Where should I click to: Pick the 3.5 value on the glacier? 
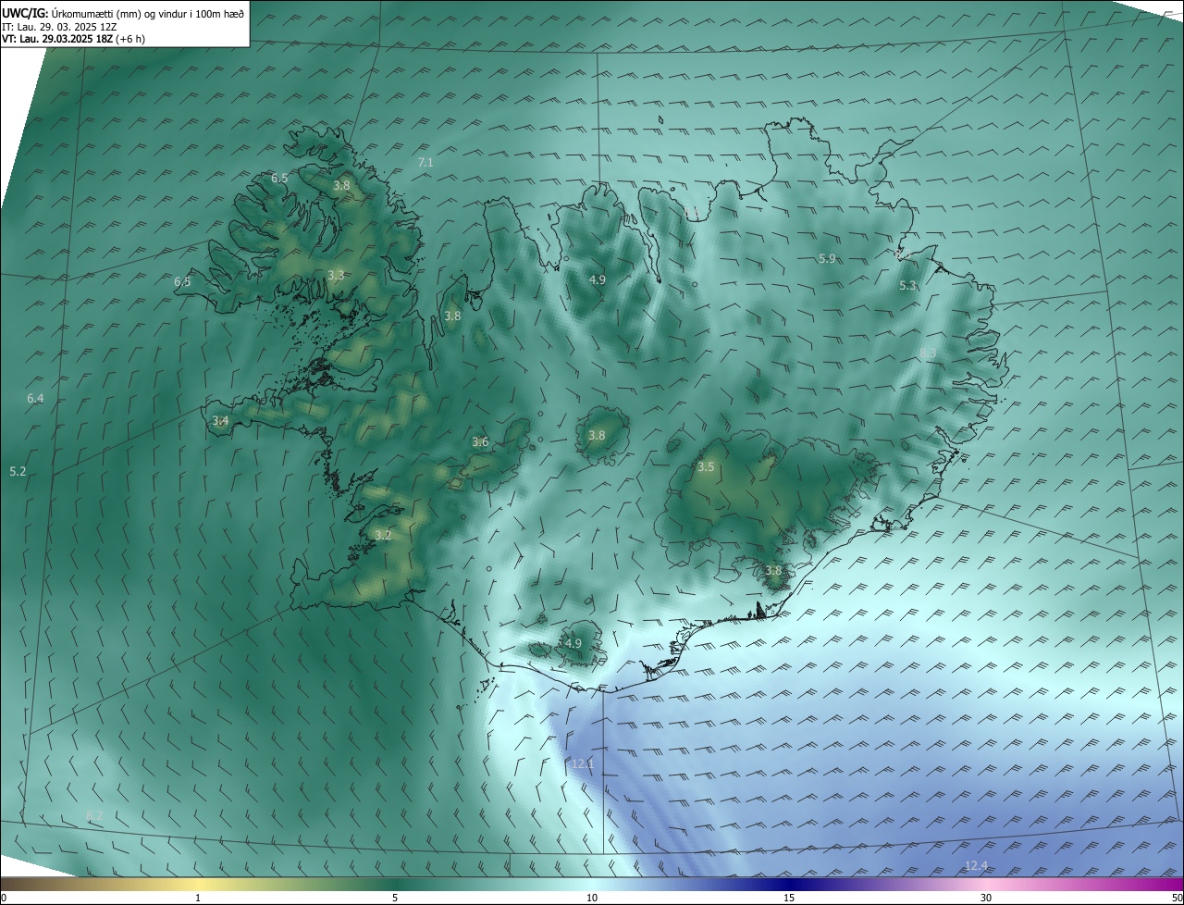tap(706, 467)
